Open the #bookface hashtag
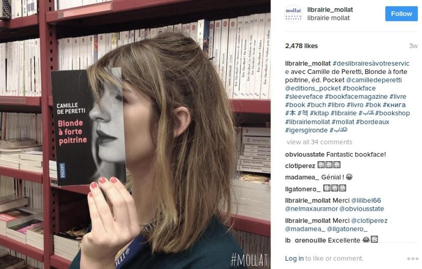This screenshot has height=269, width=422. point(359,88)
